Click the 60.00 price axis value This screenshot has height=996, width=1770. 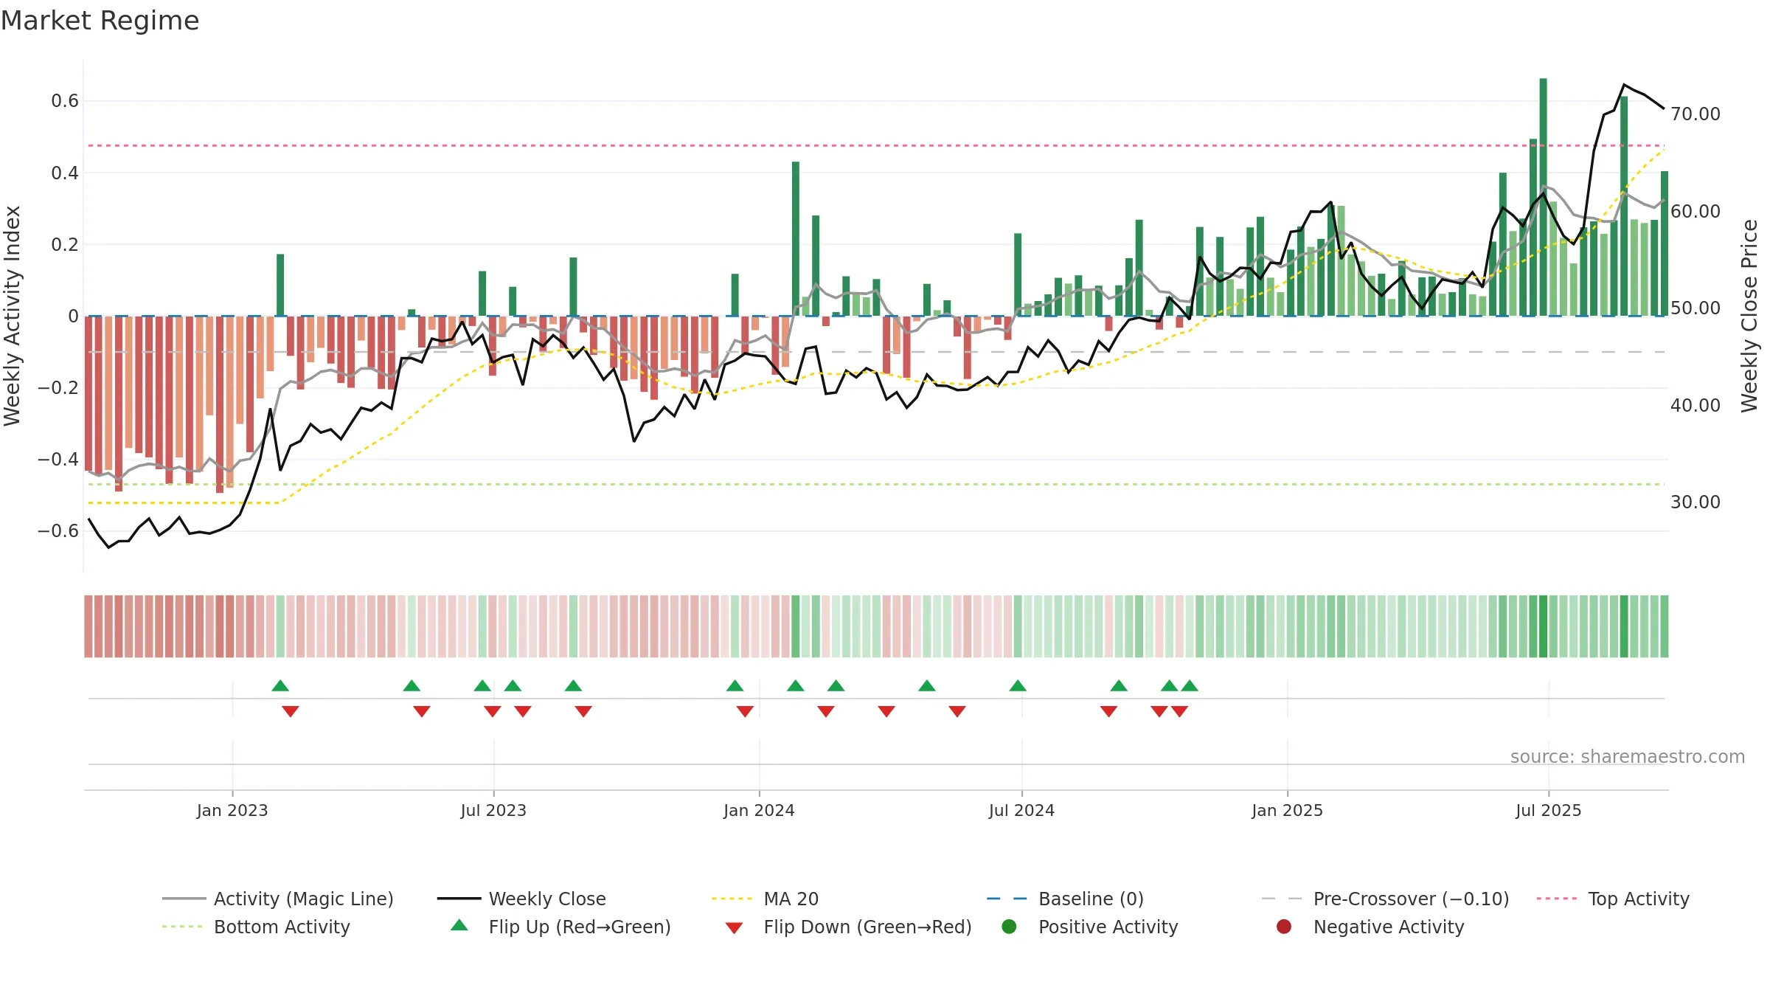tap(1695, 211)
